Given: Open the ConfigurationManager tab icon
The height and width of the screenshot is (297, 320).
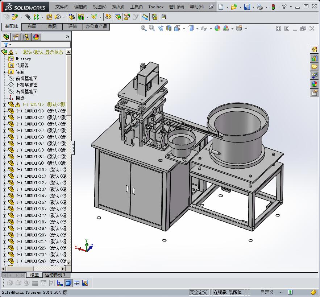Looking at the screenshot, I should [26, 37].
